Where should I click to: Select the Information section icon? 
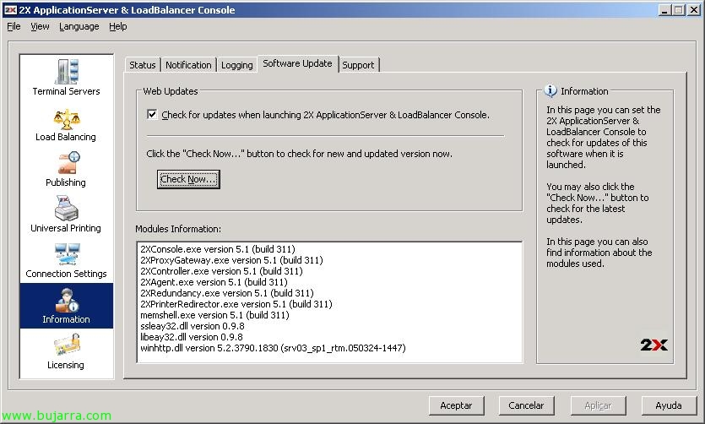click(67, 300)
